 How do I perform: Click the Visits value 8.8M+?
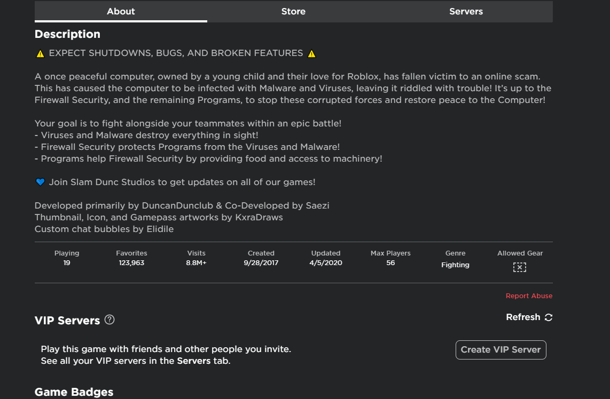(x=197, y=262)
